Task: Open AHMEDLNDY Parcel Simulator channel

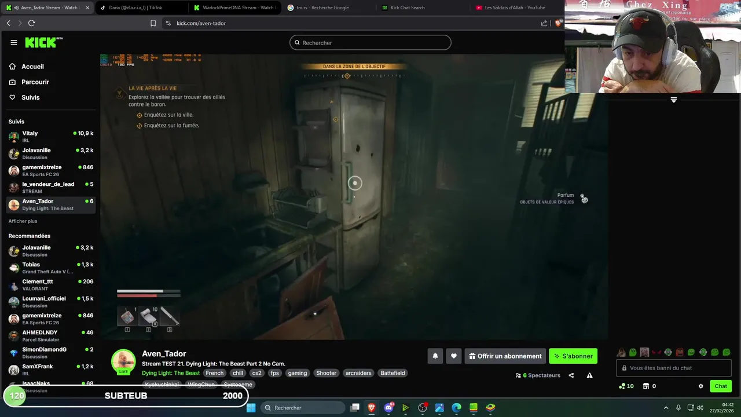Action: 51,336
